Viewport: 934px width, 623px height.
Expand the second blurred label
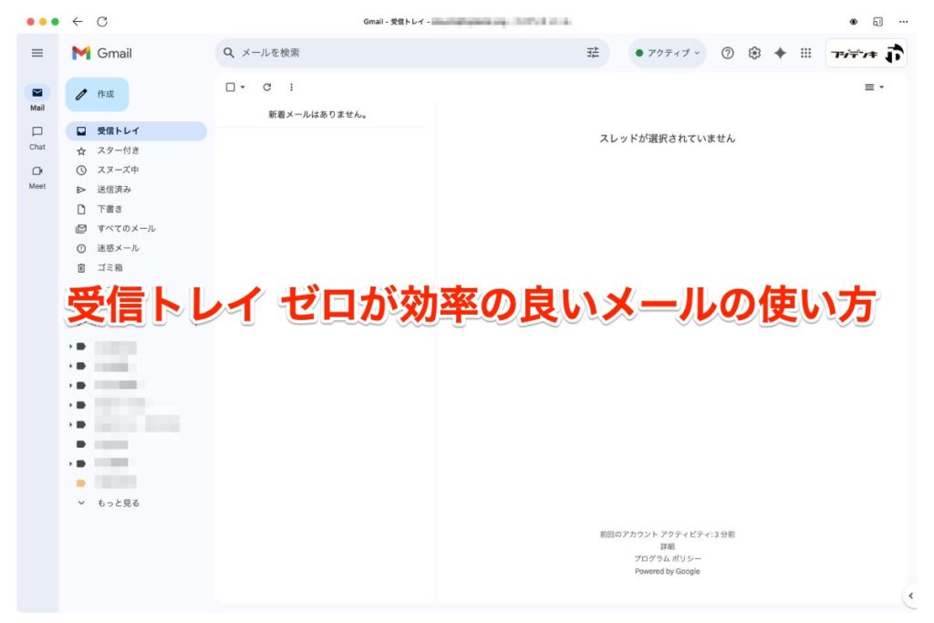point(70,366)
